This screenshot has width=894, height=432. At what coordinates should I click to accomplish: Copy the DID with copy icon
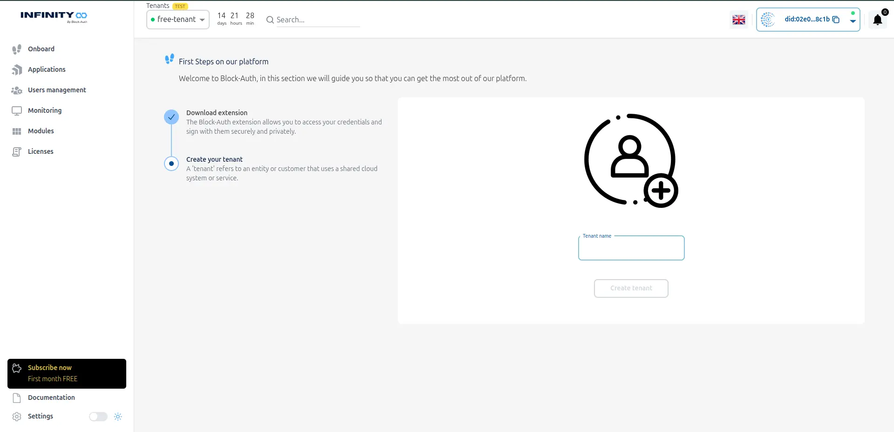click(836, 20)
